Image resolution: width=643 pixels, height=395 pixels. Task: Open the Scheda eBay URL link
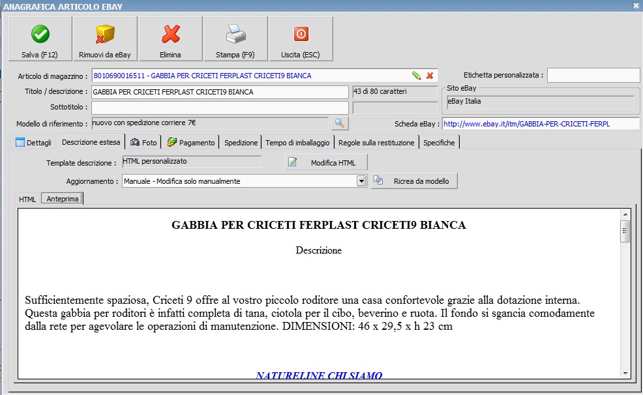point(526,124)
